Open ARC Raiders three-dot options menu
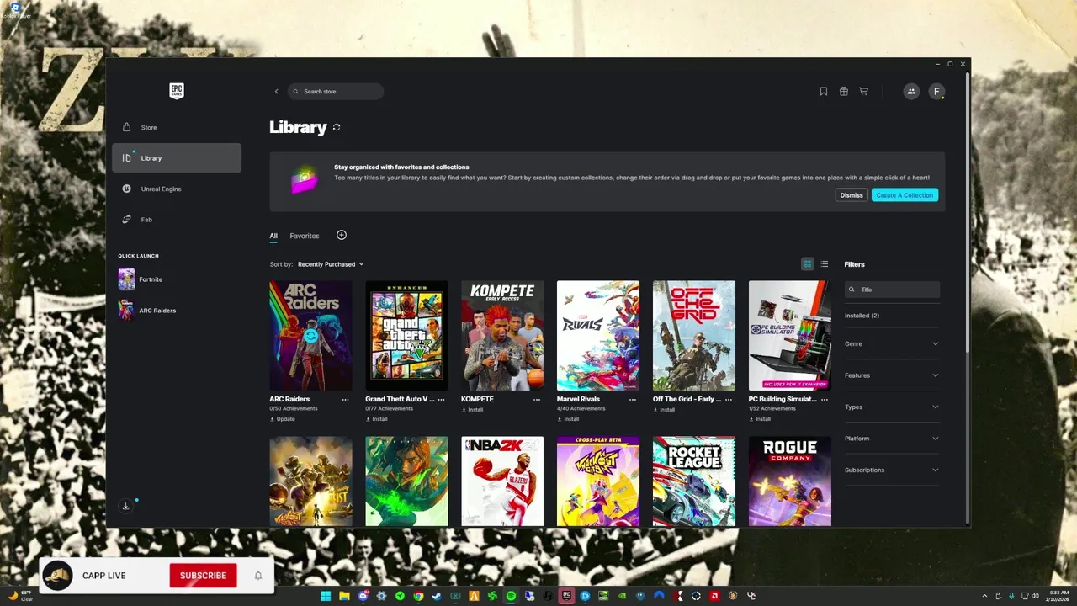The image size is (1077, 606). click(x=345, y=400)
